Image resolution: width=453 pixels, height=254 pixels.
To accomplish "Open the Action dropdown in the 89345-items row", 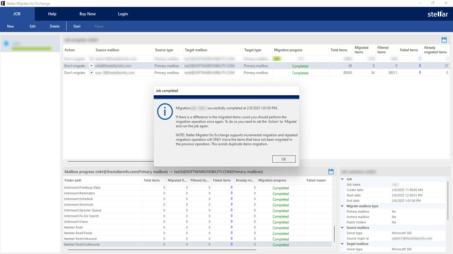I will click(91, 73).
